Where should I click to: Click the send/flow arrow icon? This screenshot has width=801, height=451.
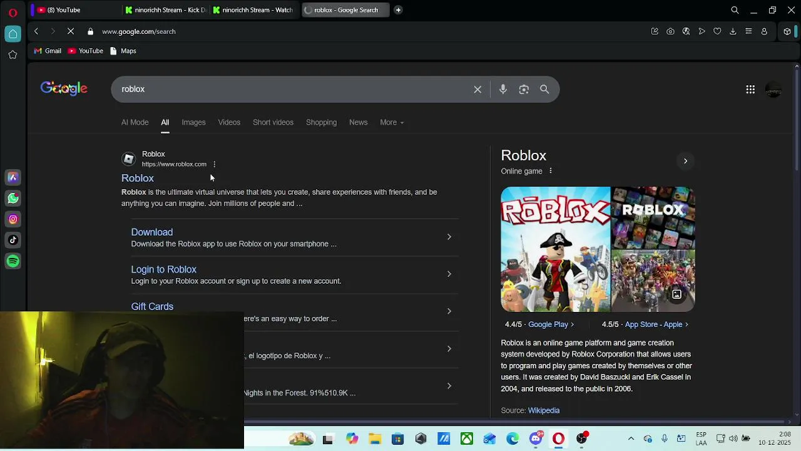702,31
